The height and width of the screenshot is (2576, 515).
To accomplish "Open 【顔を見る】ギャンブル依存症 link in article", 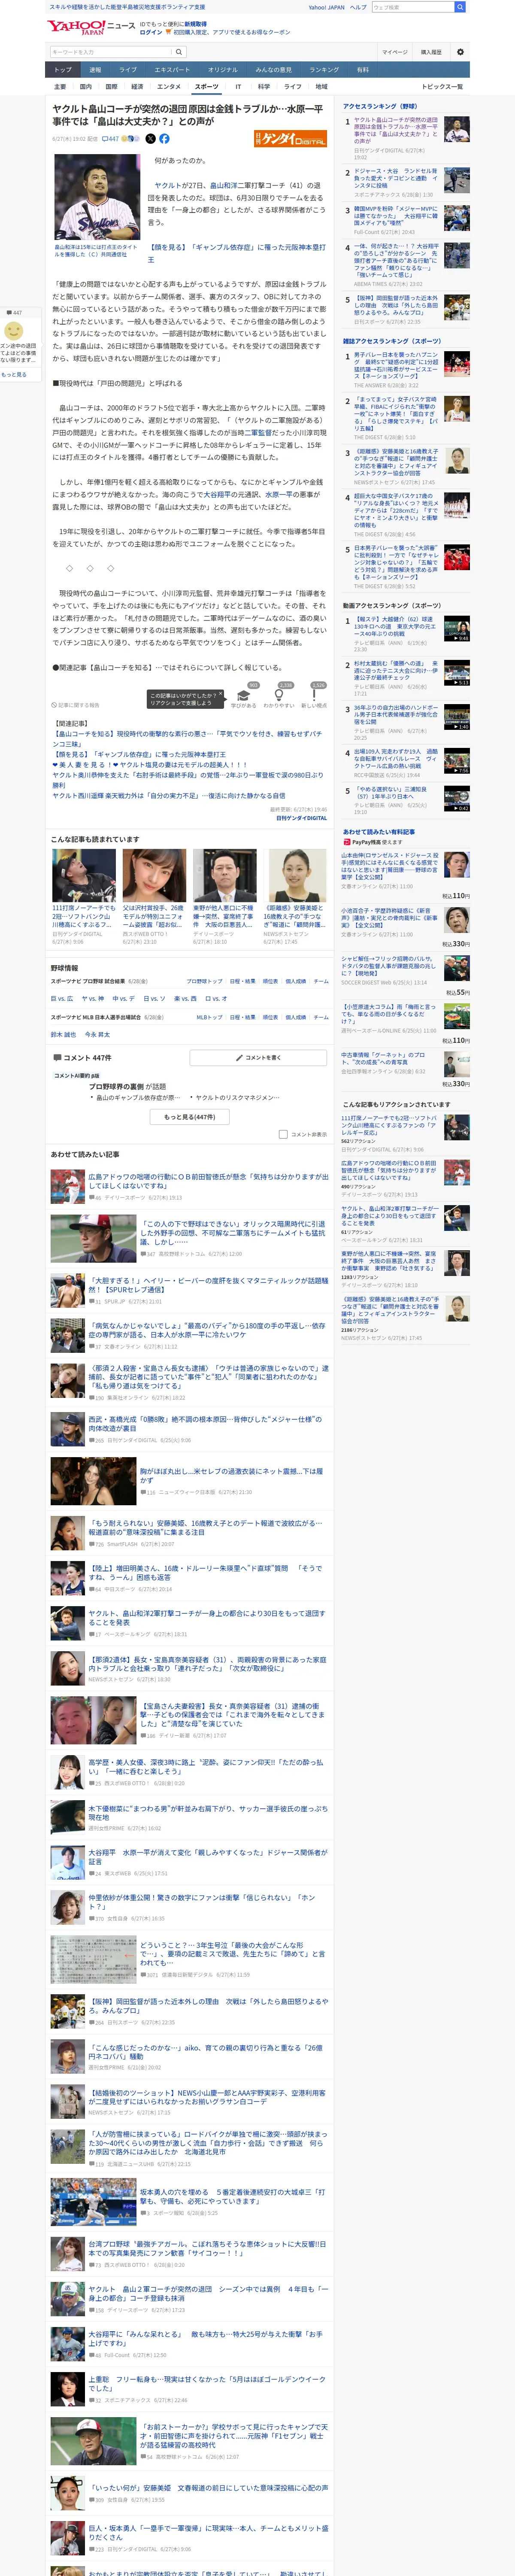I will (236, 253).
